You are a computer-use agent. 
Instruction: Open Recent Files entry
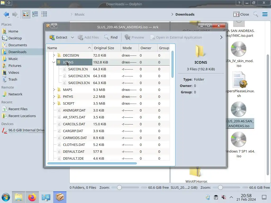[x=18, y=109]
